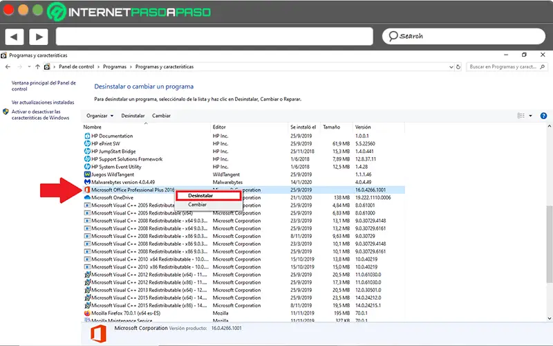This screenshot has height=346, width=553.
Task: Click install date 14/1/2020
Action: [x=301, y=182]
